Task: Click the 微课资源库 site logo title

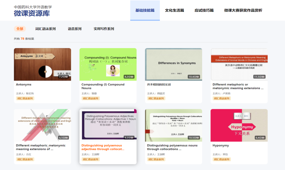Action: pyautogui.click(x=32, y=13)
